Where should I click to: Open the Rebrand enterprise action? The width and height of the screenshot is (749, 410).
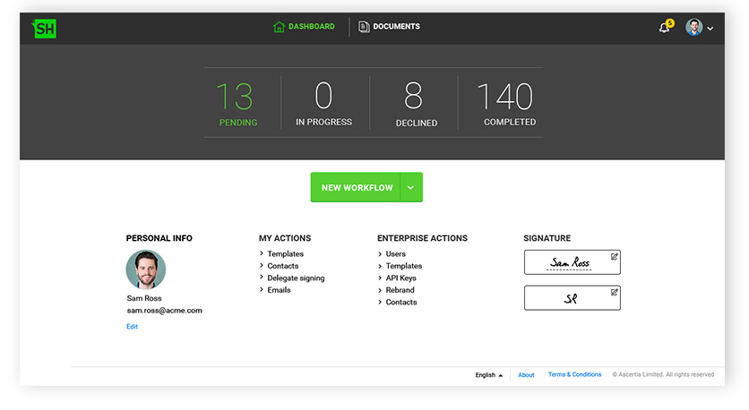(x=400, y=290)
